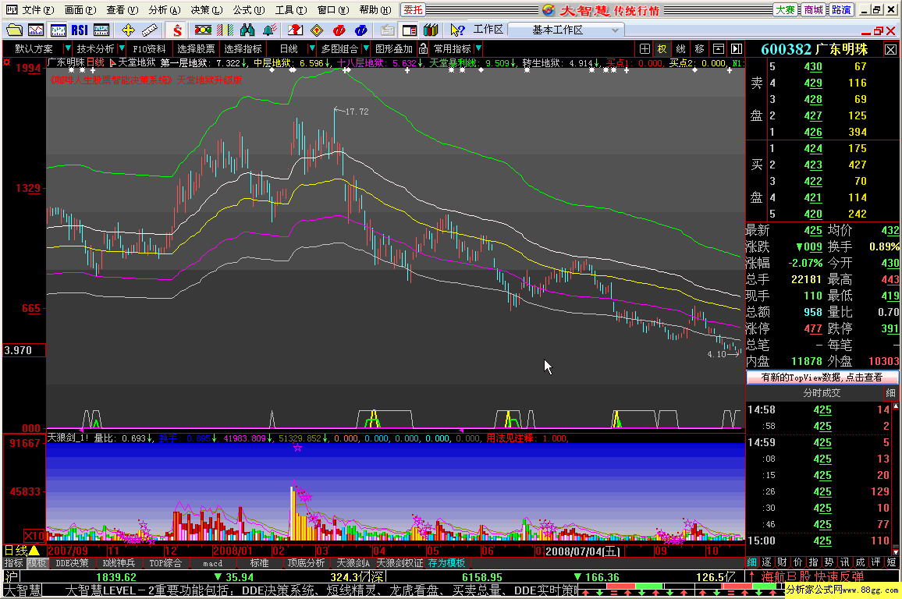Activate the help pointer question-mark tool
The image size is (902, 599).
[457, 30]
